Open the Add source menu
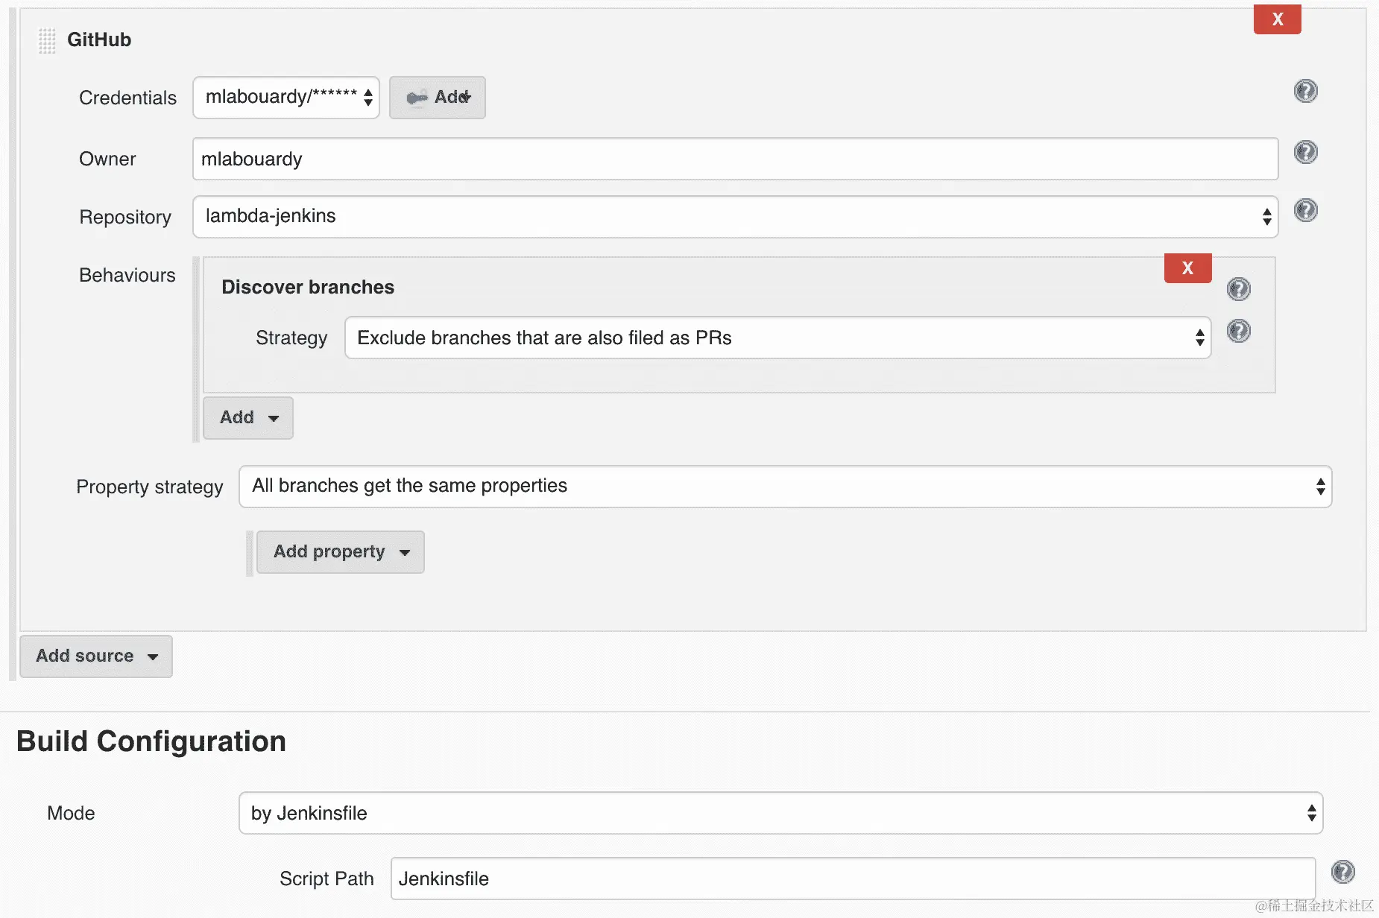Screen dimensions: 1379x918 (96, 656)
